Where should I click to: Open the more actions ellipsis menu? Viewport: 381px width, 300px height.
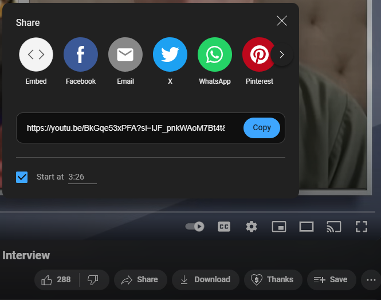[371, 280]
